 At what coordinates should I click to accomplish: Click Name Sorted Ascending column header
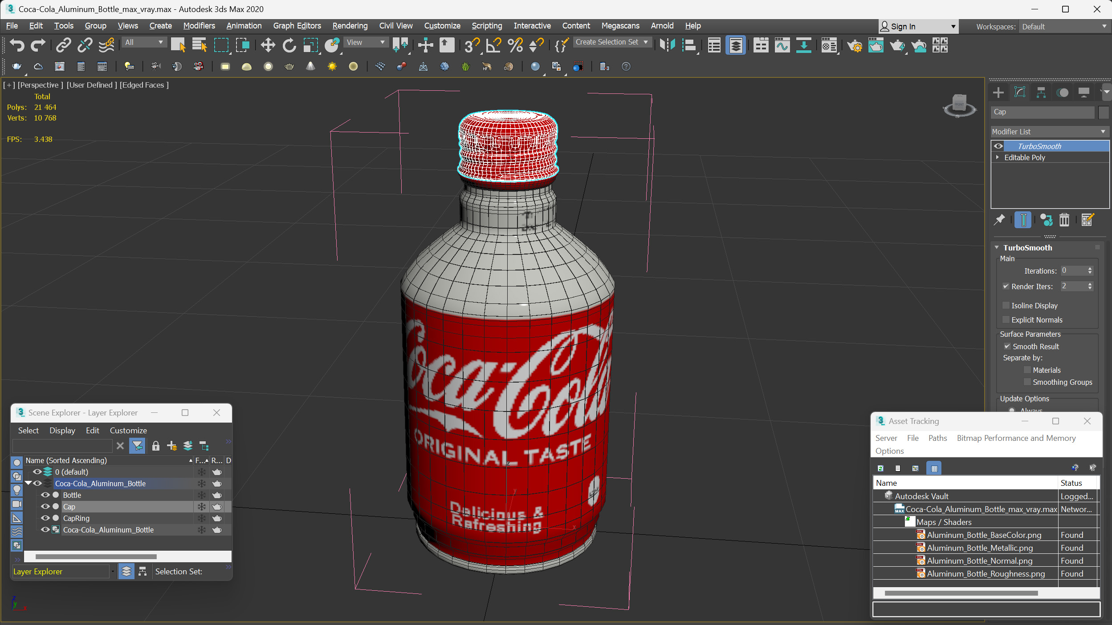(109, 460)
